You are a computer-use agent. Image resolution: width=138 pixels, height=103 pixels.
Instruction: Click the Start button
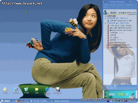(x=6, y=101)
